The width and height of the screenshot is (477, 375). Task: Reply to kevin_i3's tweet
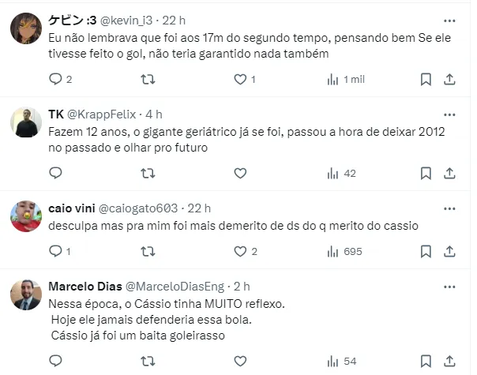coord(55,79)
